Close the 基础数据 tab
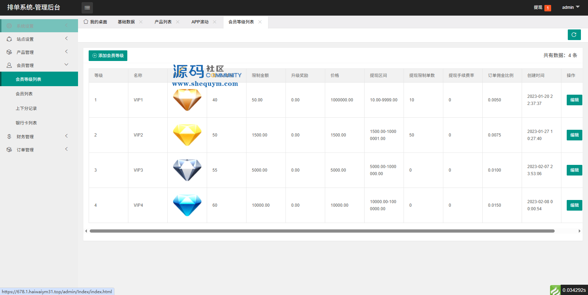 [x=141, y=22]
